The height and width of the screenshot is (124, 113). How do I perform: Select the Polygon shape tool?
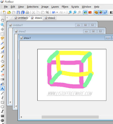(2, 111)
